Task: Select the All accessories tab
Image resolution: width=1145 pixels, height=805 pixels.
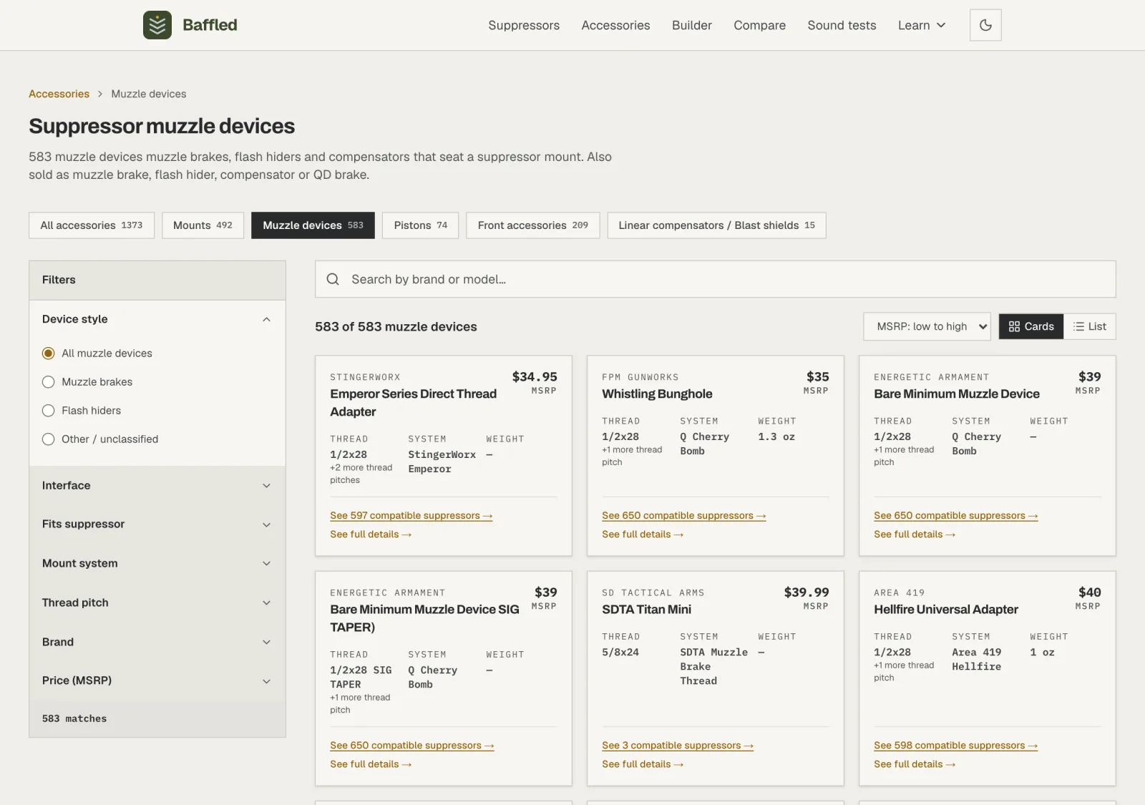Action: click(92, 225)
